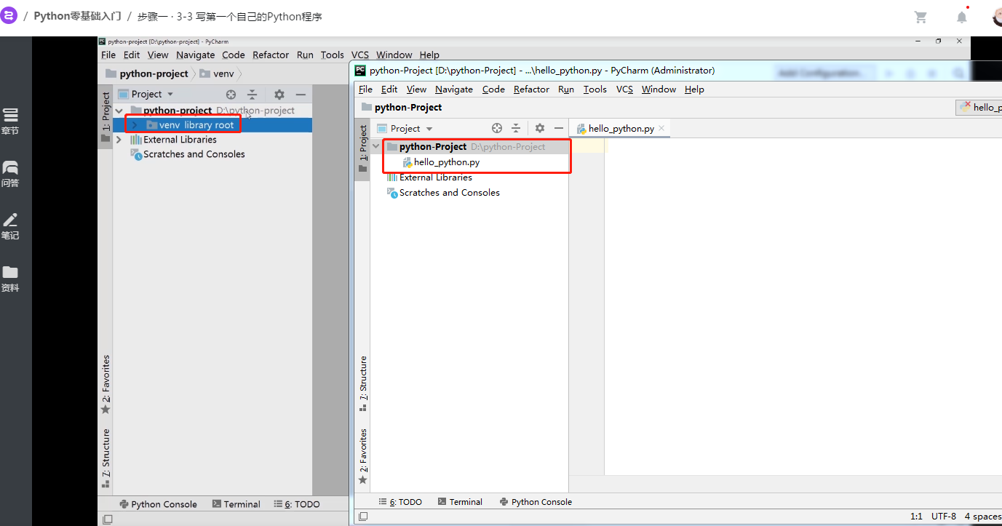Click locate-file crosshair icon in front PyCharm window
The height and width of the screenshot is (526, 1002).
pyautogui.click(x=497, y=128)
